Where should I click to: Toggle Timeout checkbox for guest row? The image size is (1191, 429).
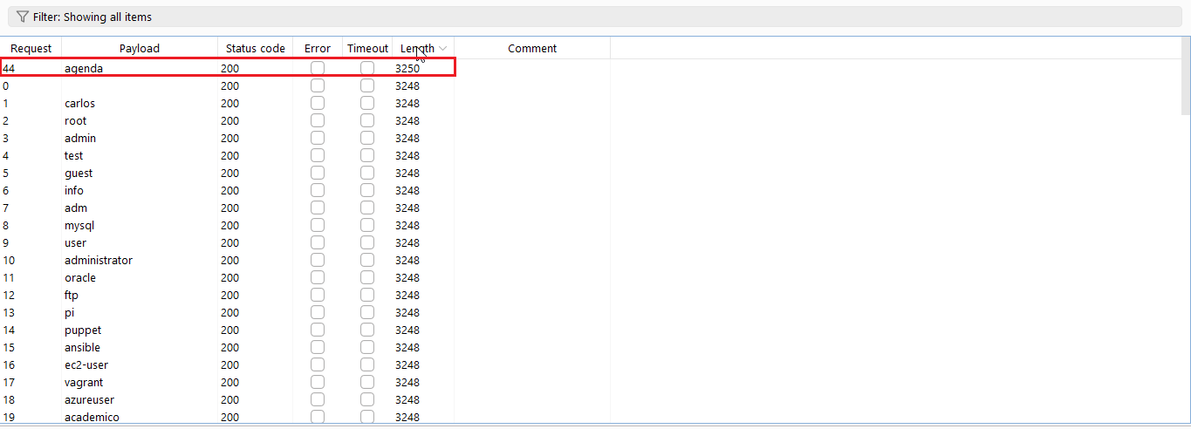point(367,173)
